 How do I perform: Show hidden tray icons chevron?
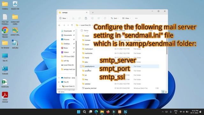(163, 112)
